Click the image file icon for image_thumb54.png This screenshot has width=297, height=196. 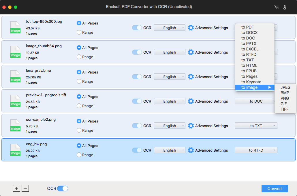[15, 52]
